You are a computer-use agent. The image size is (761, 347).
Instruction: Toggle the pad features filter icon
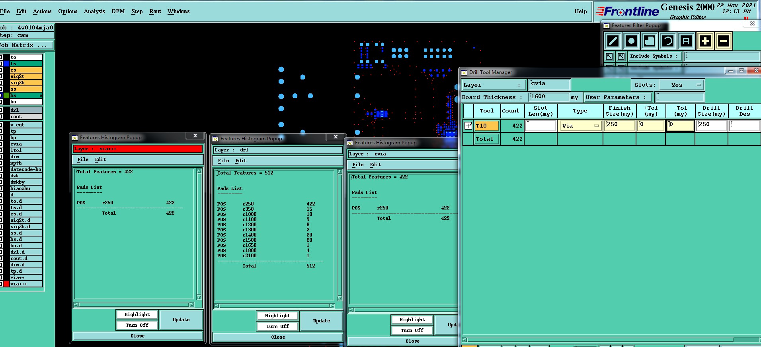[x=631, y=41]
